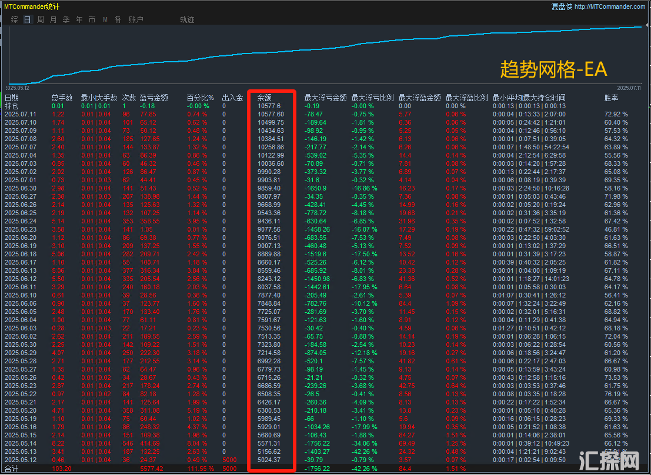Click trade count 546
Screen dimensions: 651x475
128,443
